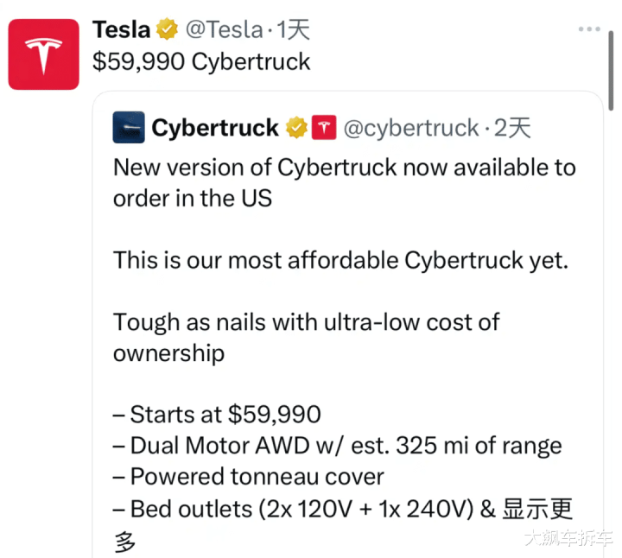Click the 1天 timestamp on Tesla's post

(293, 30)
